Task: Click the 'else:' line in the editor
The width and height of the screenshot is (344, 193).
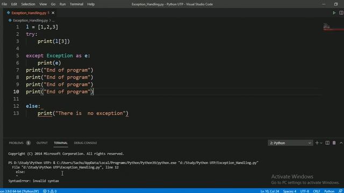Action: pos(33,106)
